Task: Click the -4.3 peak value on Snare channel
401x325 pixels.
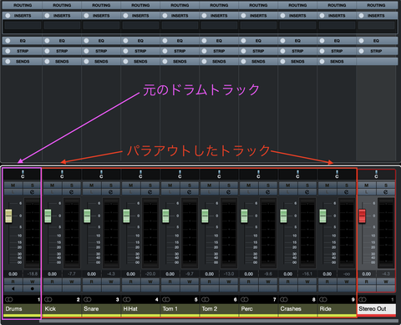Action: coord(110,274)
